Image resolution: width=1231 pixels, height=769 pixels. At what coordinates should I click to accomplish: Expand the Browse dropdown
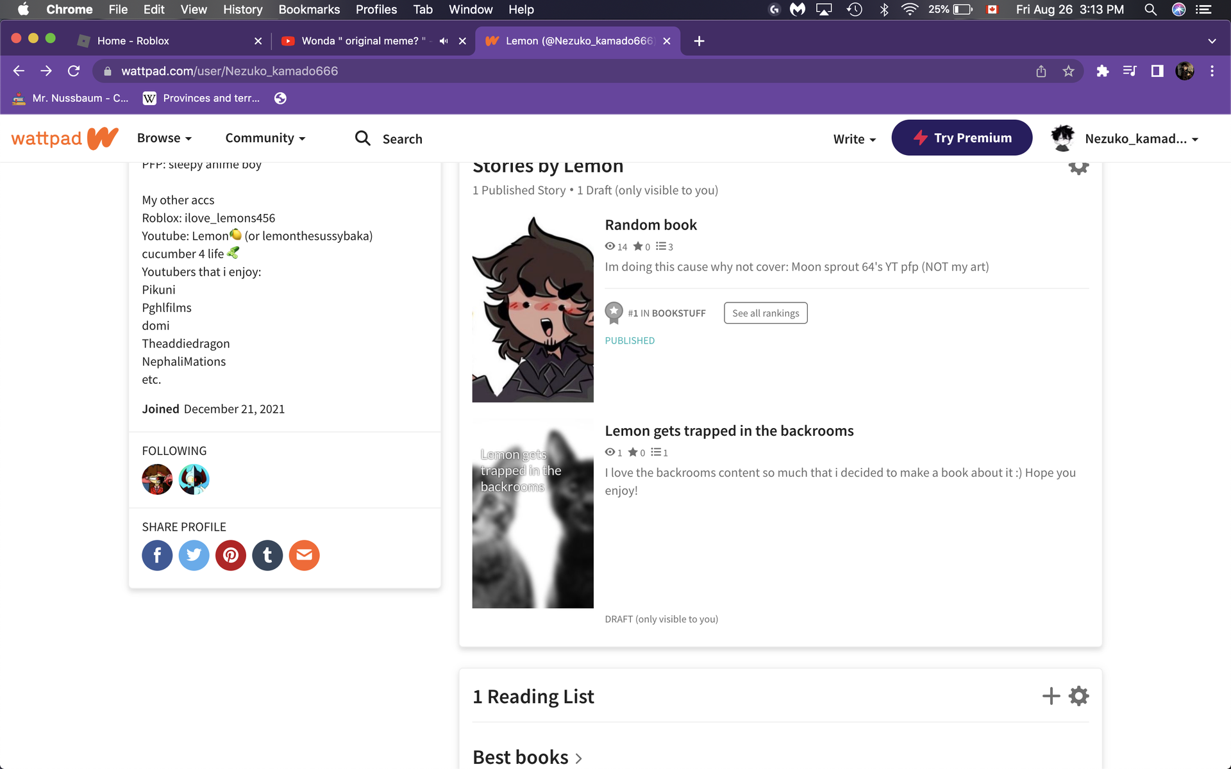tap(164, 138)
